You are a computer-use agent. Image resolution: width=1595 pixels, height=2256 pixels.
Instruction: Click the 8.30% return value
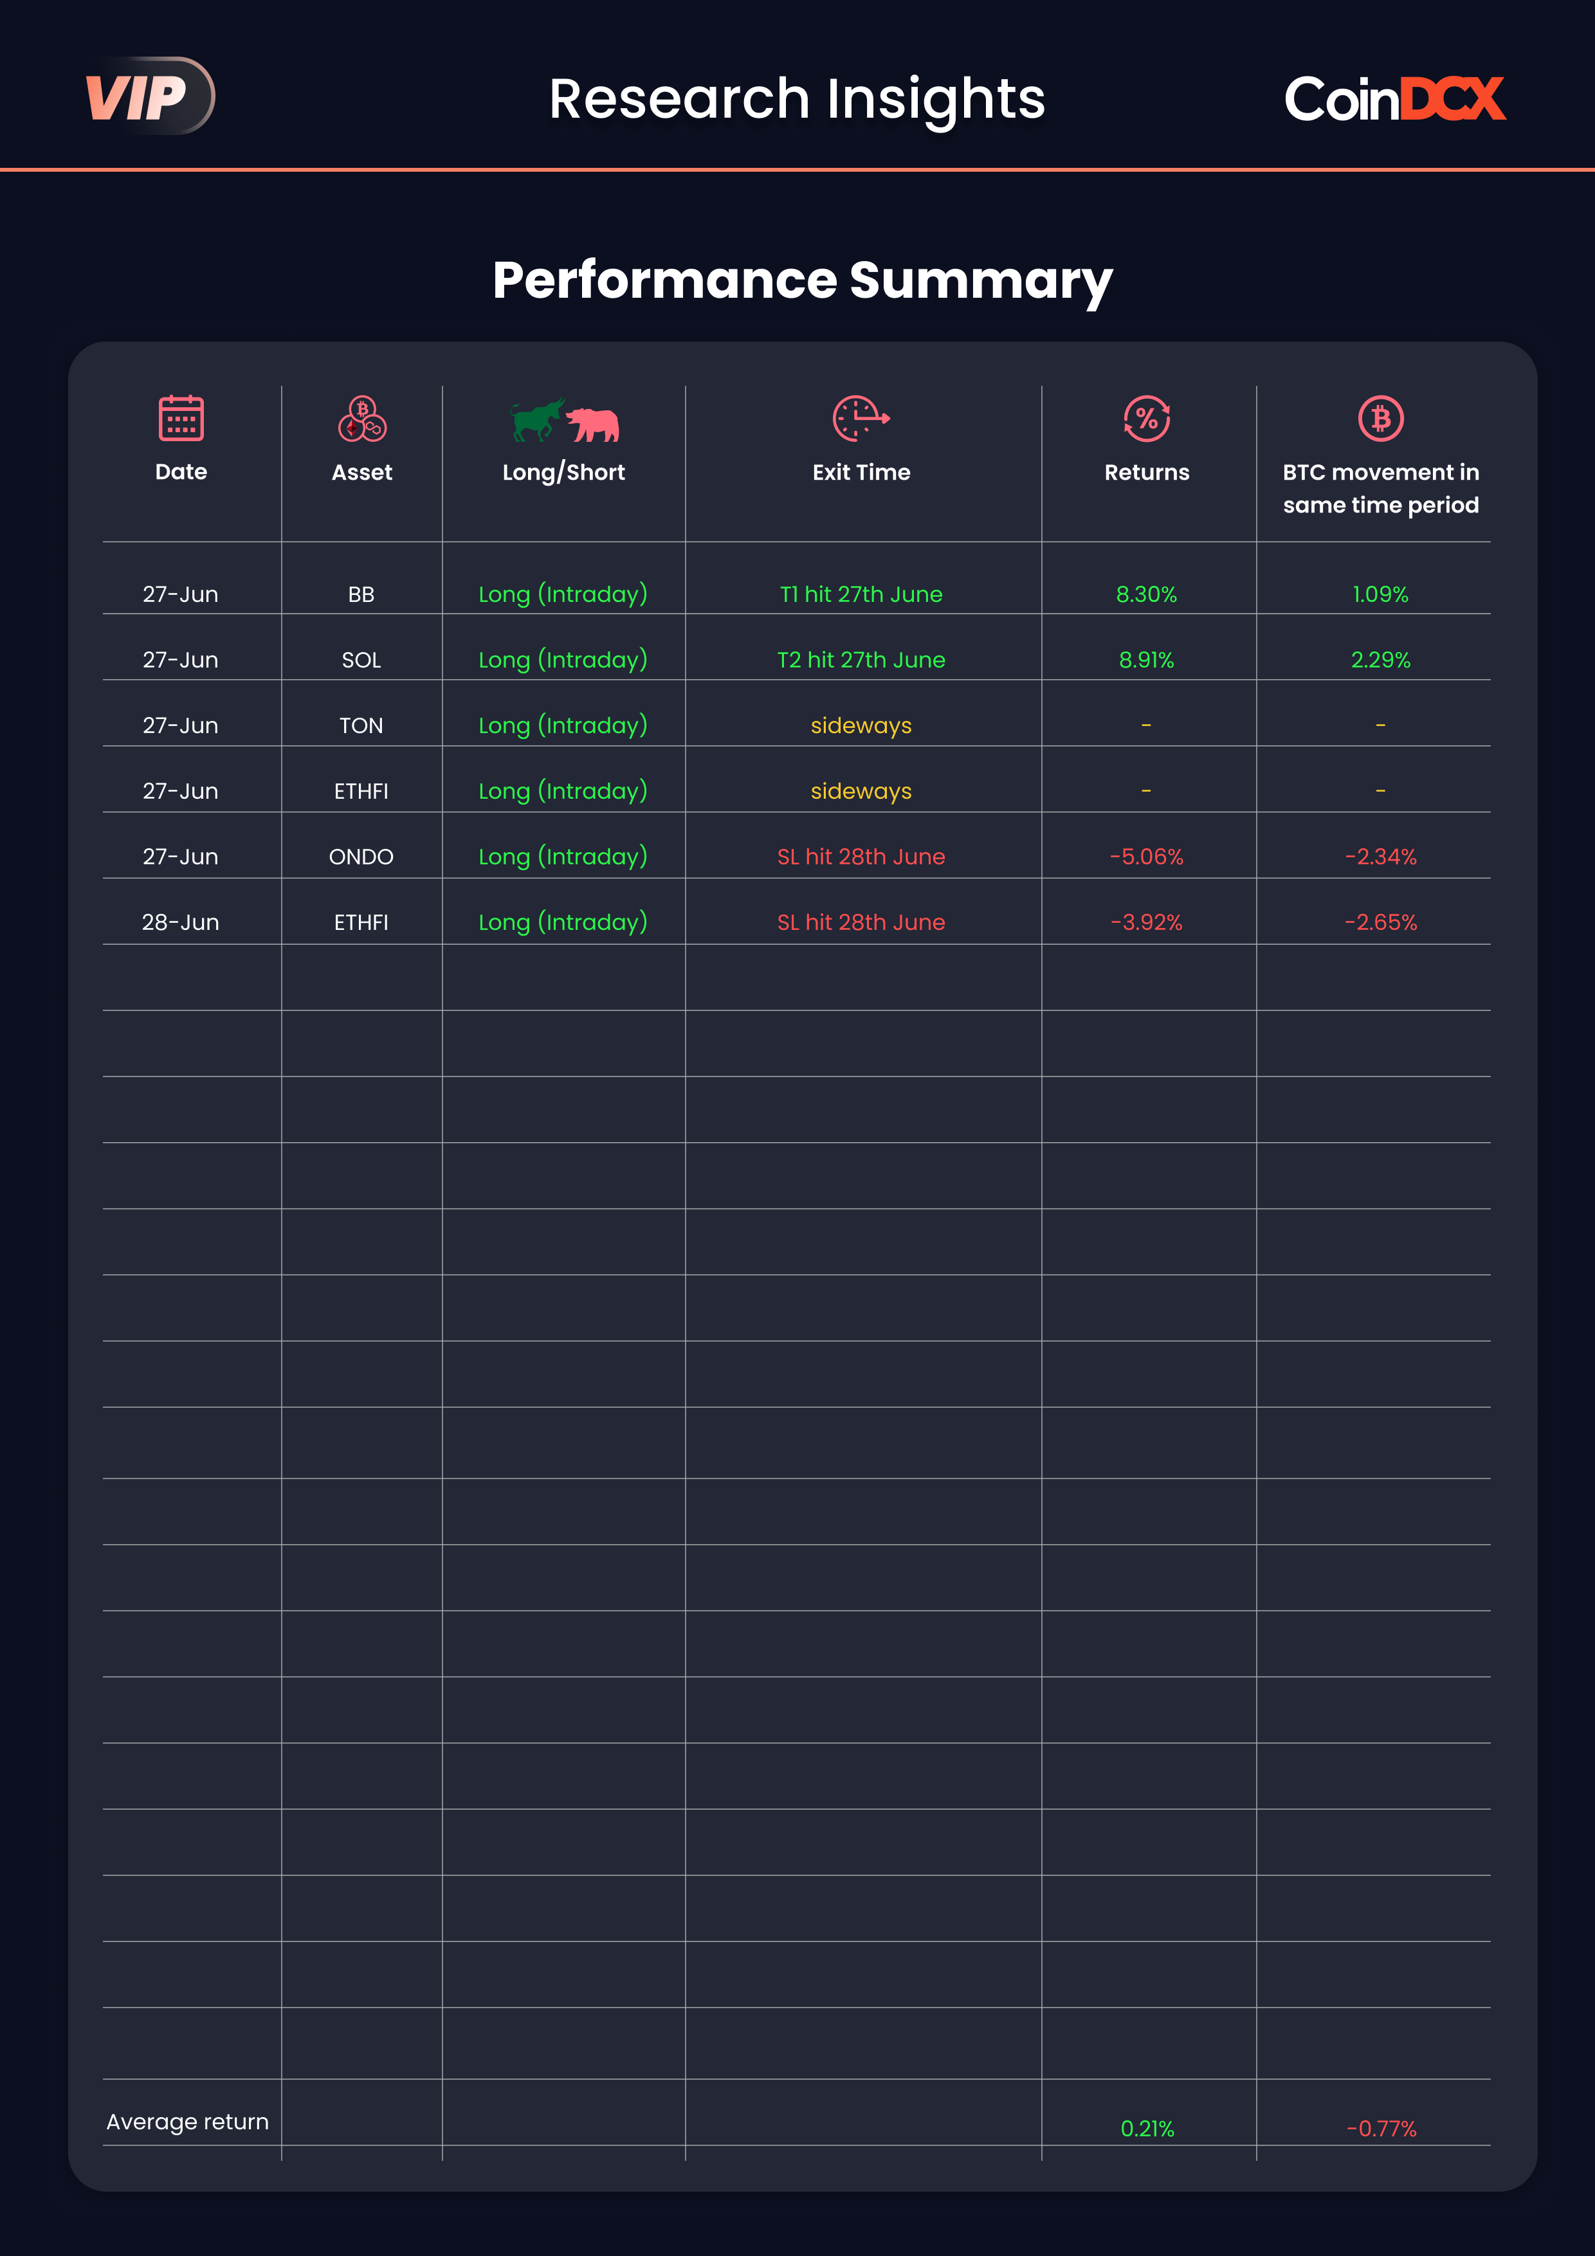point(1147,594)
